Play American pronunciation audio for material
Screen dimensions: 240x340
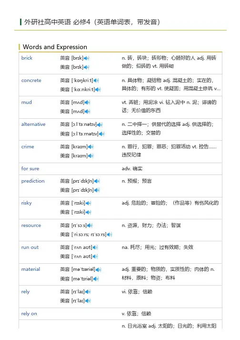96,279
